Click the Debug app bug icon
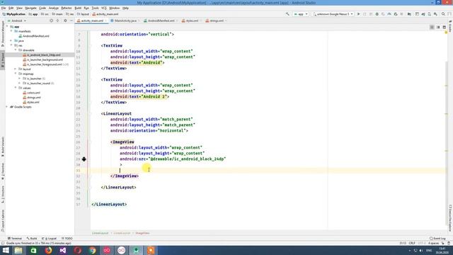 [377, 14]
